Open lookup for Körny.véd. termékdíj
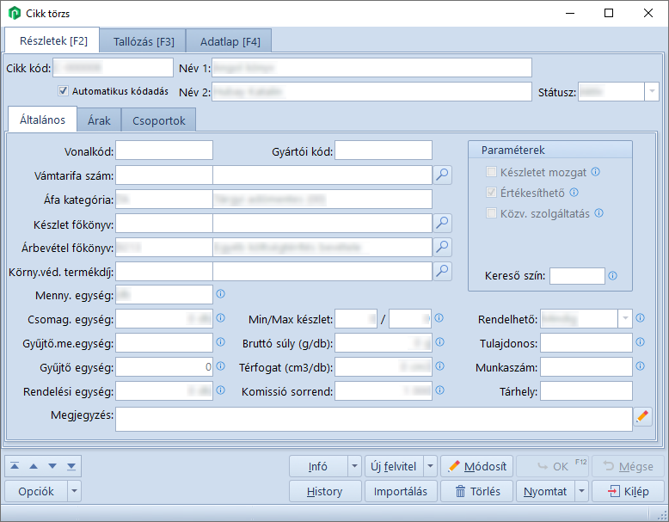The image size is (669, 522). pos(442,272)
